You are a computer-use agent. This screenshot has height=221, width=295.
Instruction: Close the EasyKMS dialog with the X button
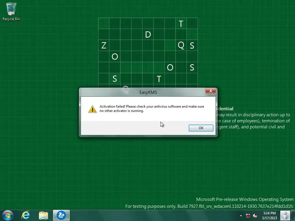click(x=211, y=91)
